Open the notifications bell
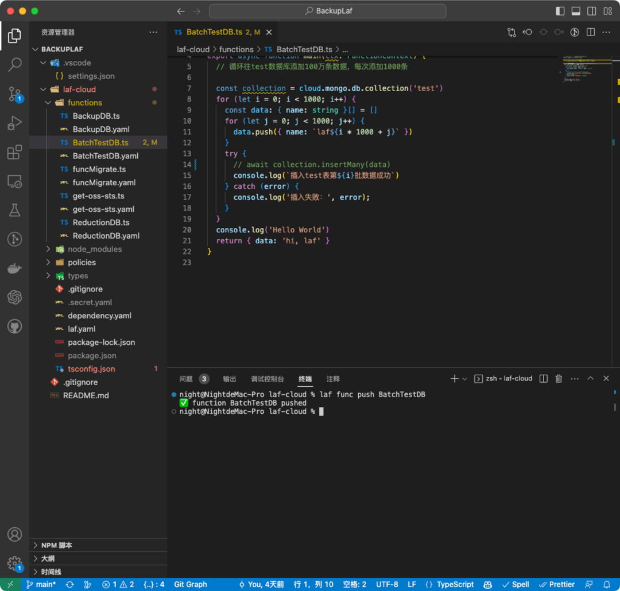 tap(607, 585)
